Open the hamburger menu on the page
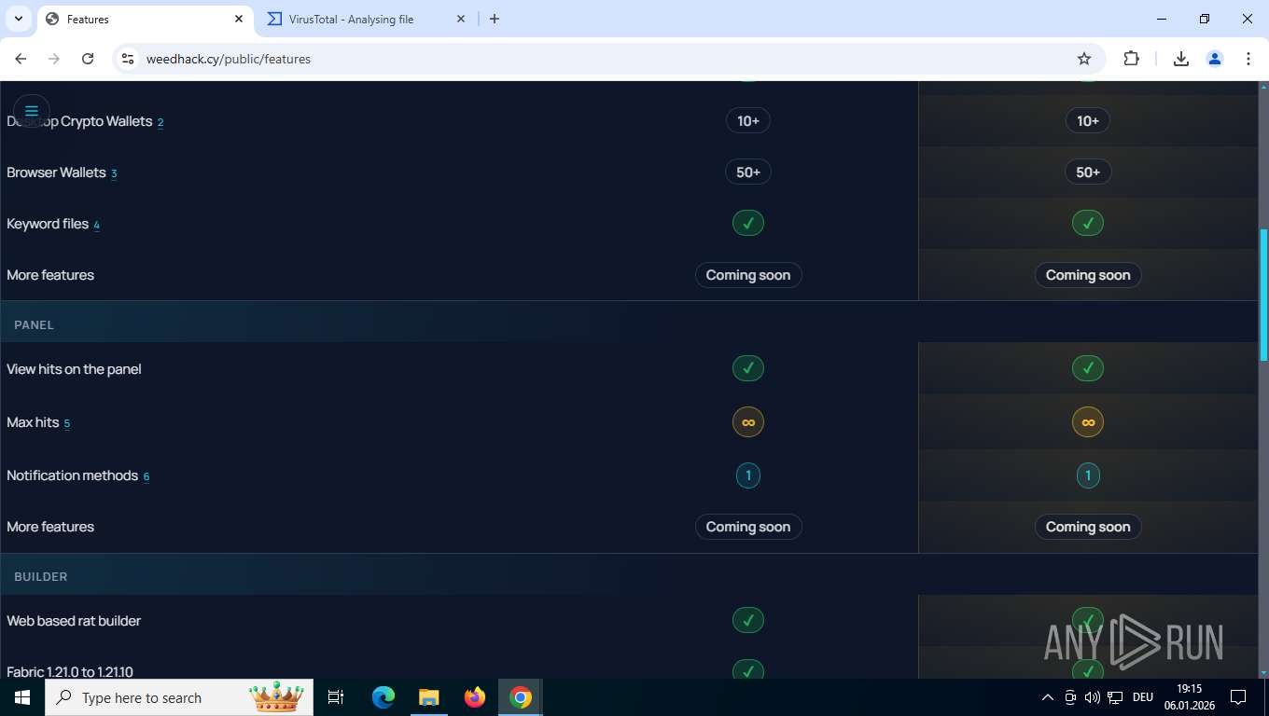Viewport: 1269px width, 716px height. click(x=31, y=111)
